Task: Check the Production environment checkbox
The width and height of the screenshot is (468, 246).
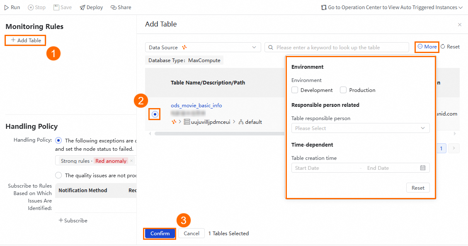Action: (343, 90)
